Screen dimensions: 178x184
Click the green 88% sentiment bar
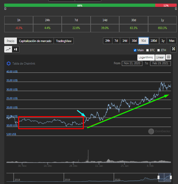[80, 5]
